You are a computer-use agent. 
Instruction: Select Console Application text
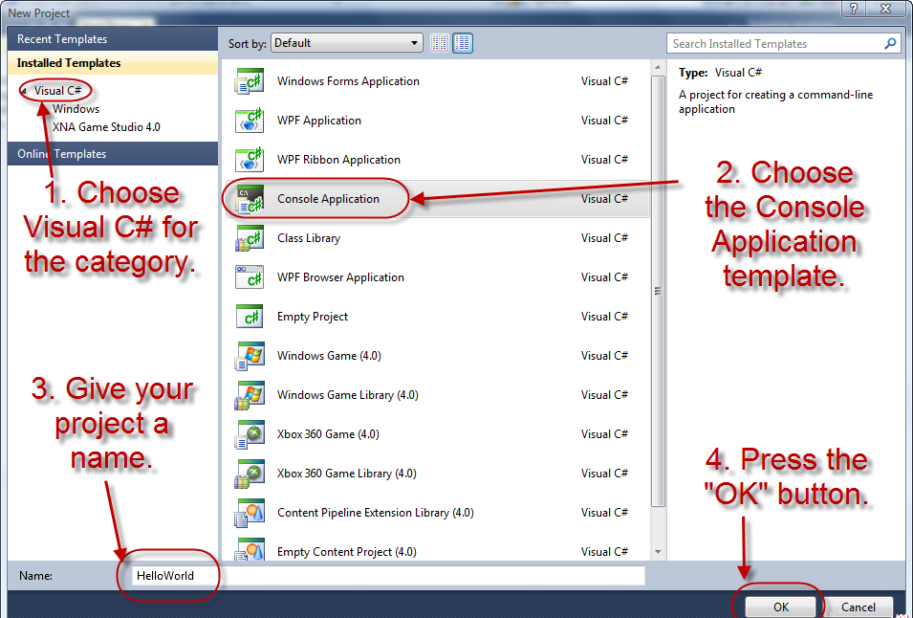pyautogui.click(x=329, y=199)
